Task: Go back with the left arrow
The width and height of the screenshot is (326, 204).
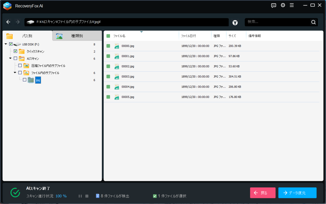Action: tap(8, 22)
